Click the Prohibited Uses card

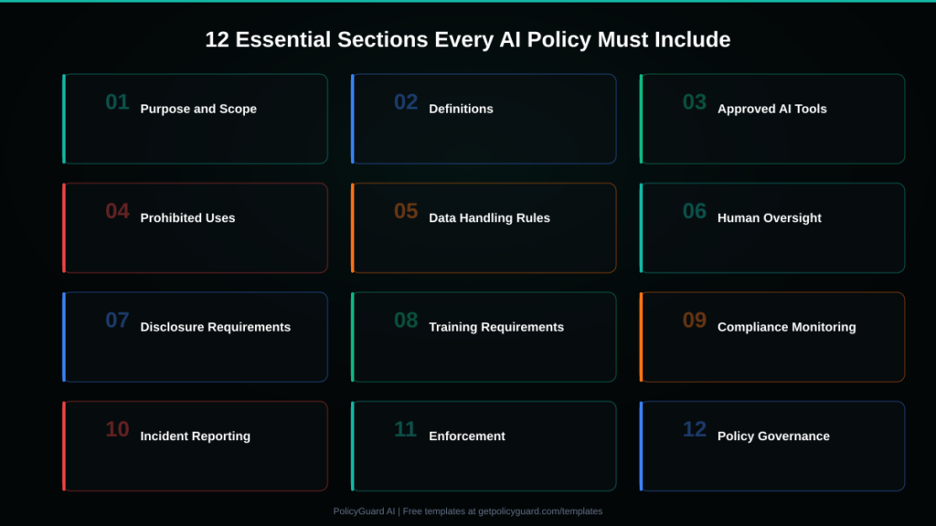point(195,228)
